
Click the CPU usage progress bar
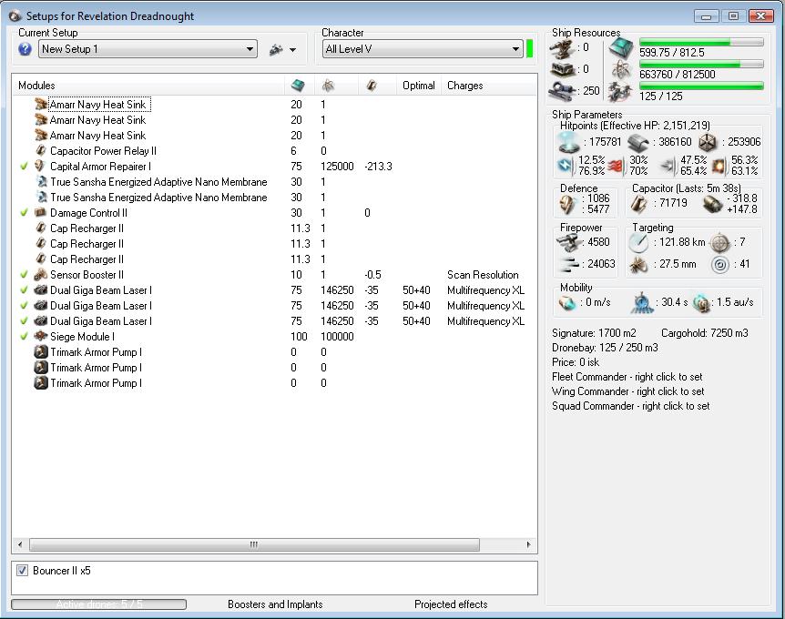pos(701,43)
